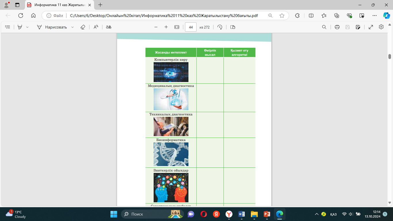Open the Collections icon

pos(337,16)
